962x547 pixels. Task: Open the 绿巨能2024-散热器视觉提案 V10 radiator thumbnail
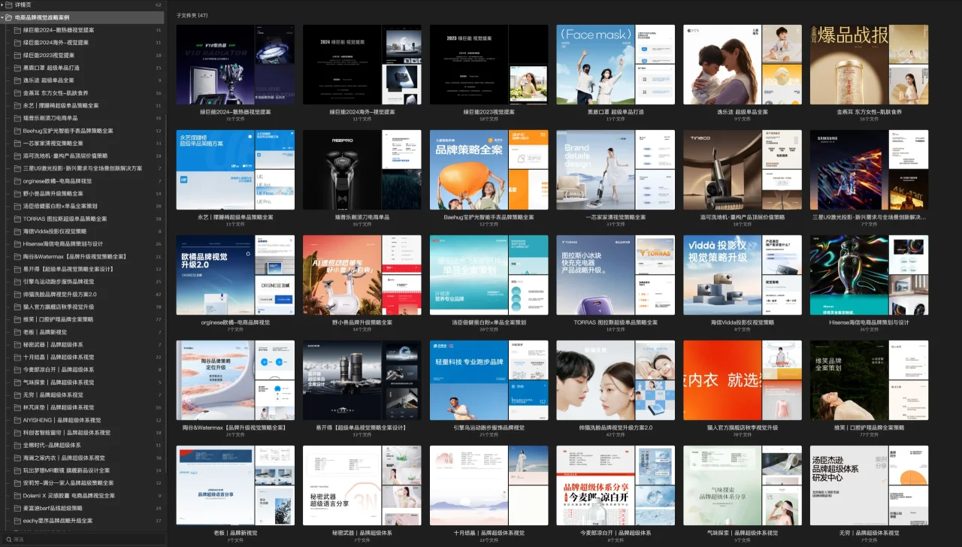point(236,64)
